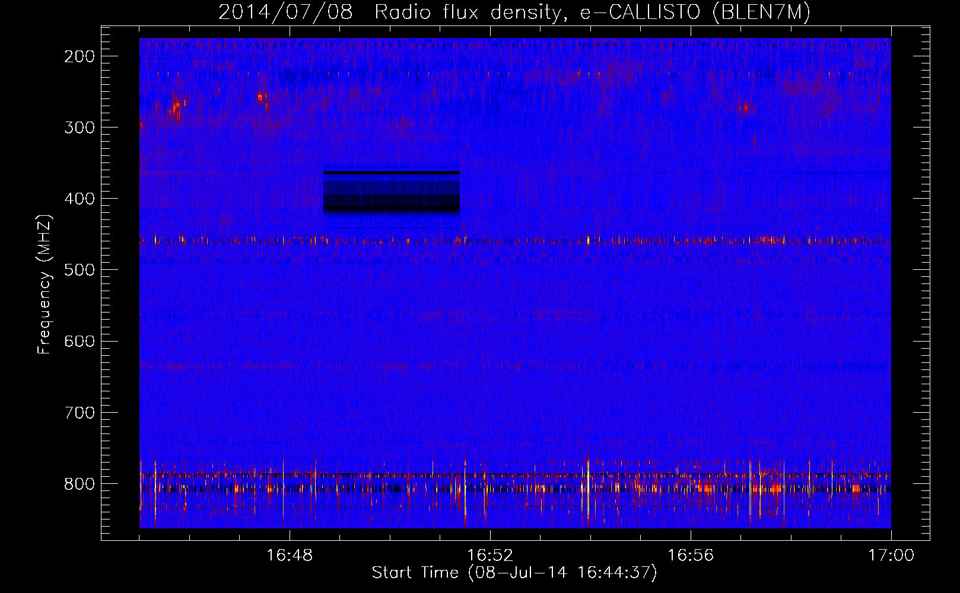Click the 16:48 time tick label
Screen dimensions: 960x593
290,556
